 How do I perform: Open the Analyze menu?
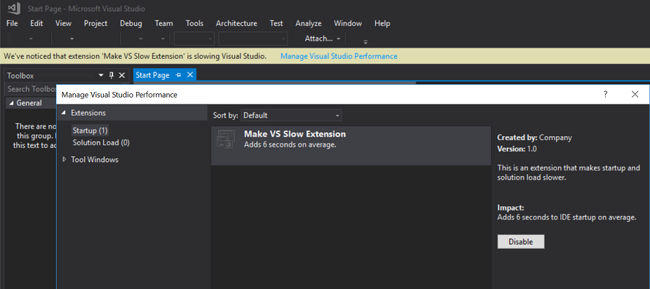309,23
